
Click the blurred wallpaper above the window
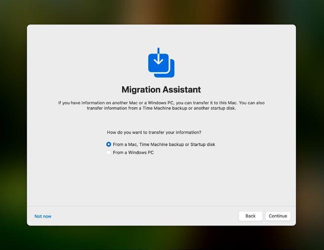pos(161,12)
